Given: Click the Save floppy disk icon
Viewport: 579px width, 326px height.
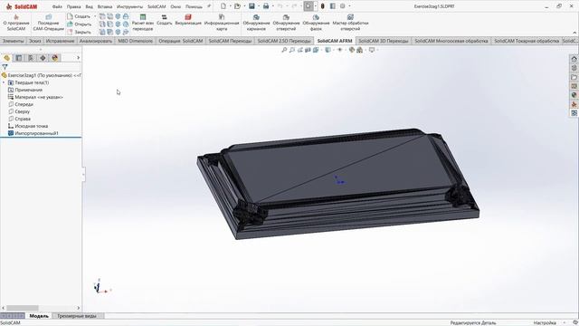Looking at the screenshot, I should (252, 6).
